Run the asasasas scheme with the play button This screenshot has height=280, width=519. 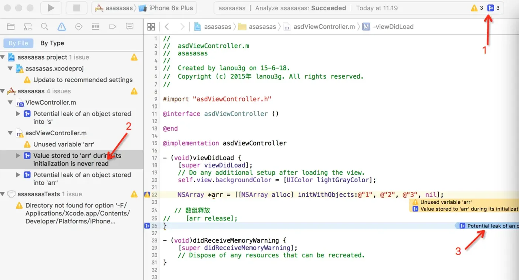click(x=51, y=8)
